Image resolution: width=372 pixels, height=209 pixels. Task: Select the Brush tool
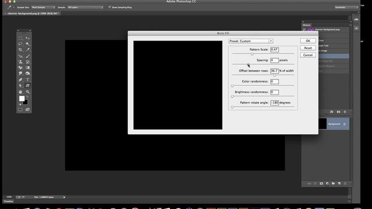pos(27,56)
